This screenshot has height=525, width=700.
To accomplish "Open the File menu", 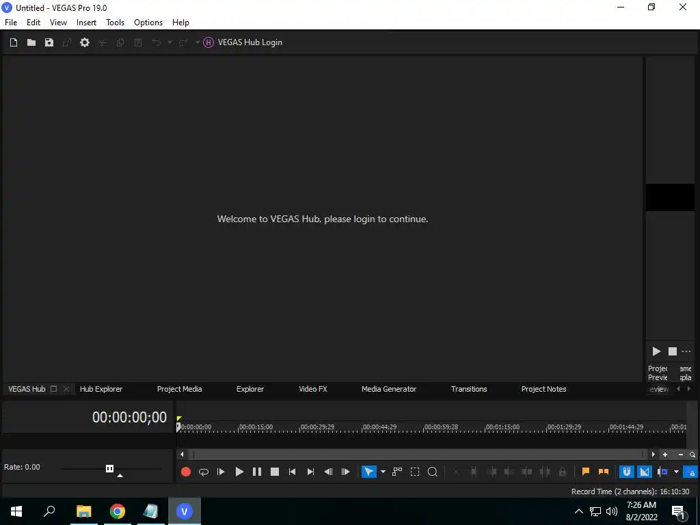I will pos(11,23).
